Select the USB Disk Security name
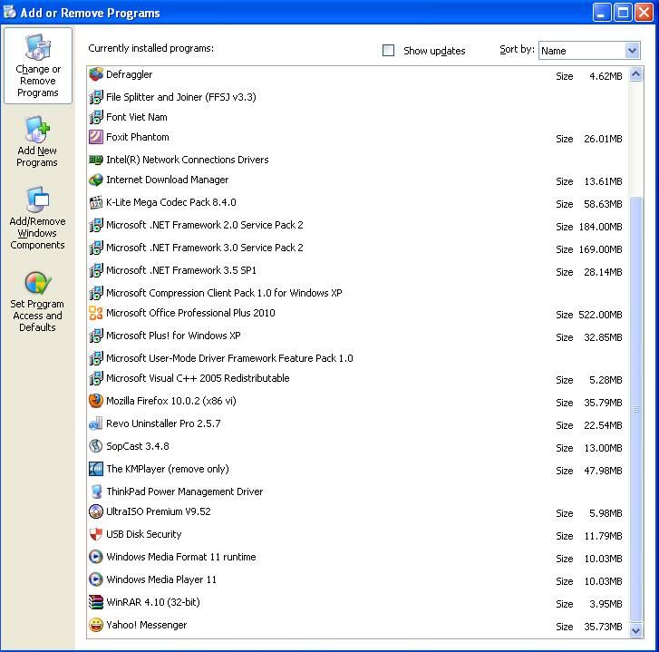Viewport: 659px width, 652px height. pos(144,534)
